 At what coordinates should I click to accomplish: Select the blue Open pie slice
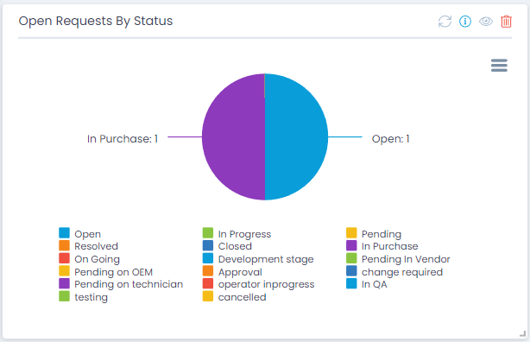[296, 137]
